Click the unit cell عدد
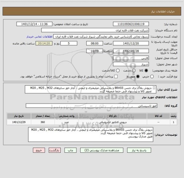 [67, 122]
